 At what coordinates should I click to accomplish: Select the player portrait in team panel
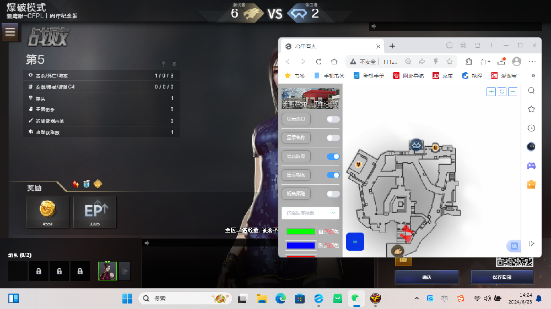(x=107, y=271)
